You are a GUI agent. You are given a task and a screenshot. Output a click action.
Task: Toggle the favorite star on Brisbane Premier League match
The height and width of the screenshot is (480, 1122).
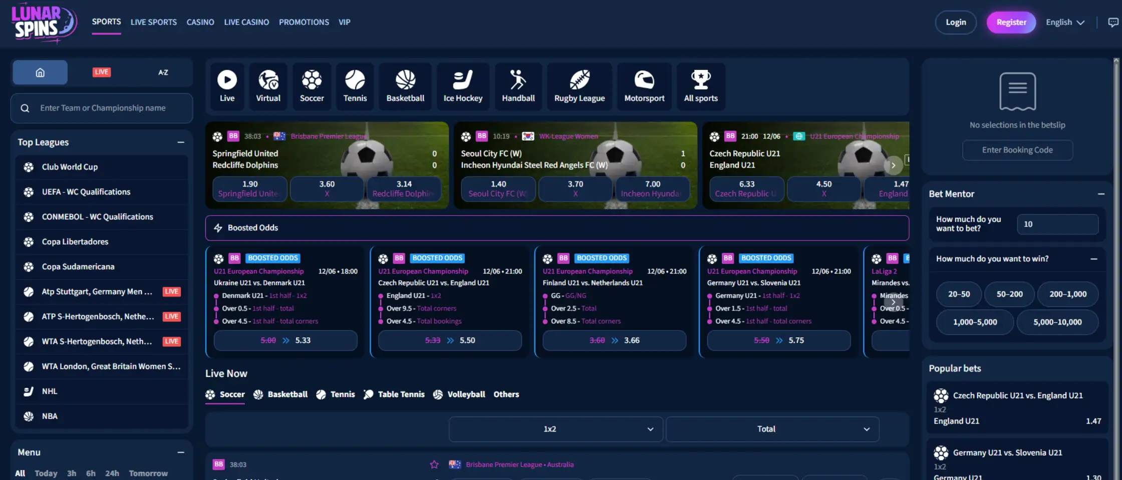434,464
